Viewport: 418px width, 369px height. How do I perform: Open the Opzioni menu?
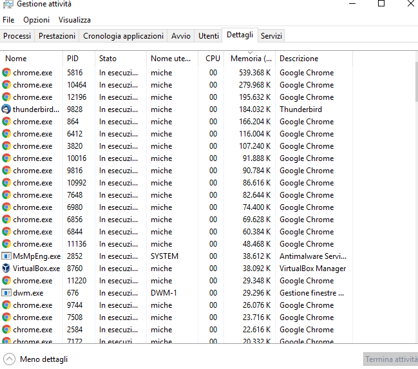(x=36, y=20)
